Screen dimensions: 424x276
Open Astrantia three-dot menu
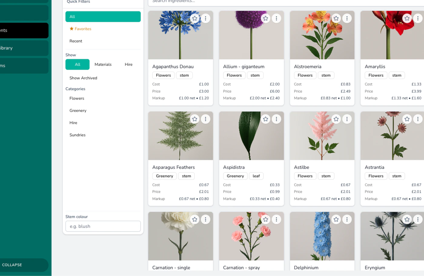click(x=418, y=119)
